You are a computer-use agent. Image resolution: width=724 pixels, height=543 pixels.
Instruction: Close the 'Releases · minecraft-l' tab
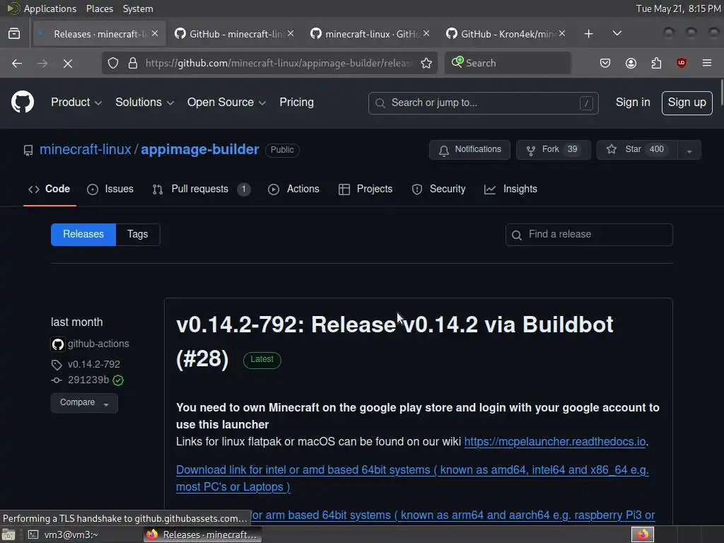click(x=155, y=34)
